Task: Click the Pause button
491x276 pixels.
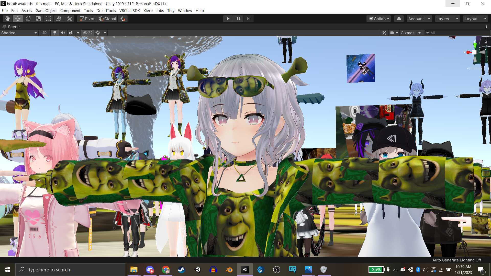Action: point(238,19)
